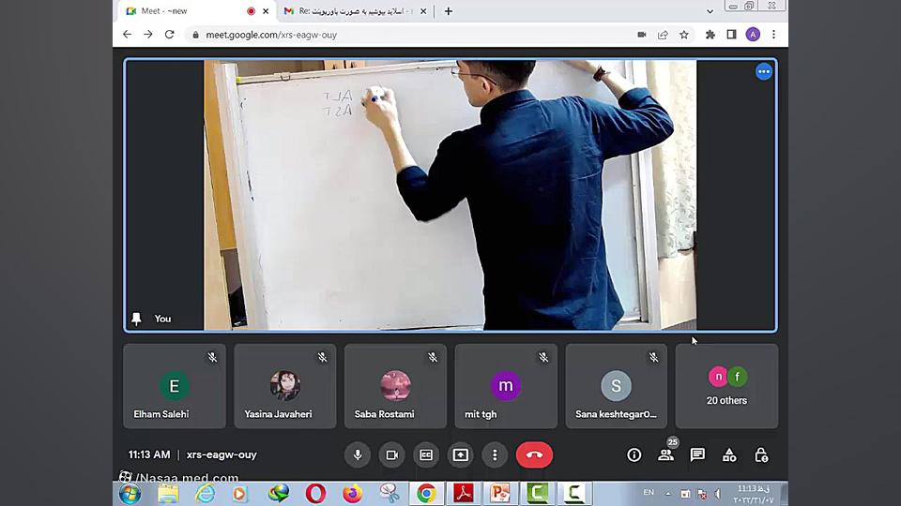Open Firefox from the taskbar
901x506 pixels.
coord(352,494)
